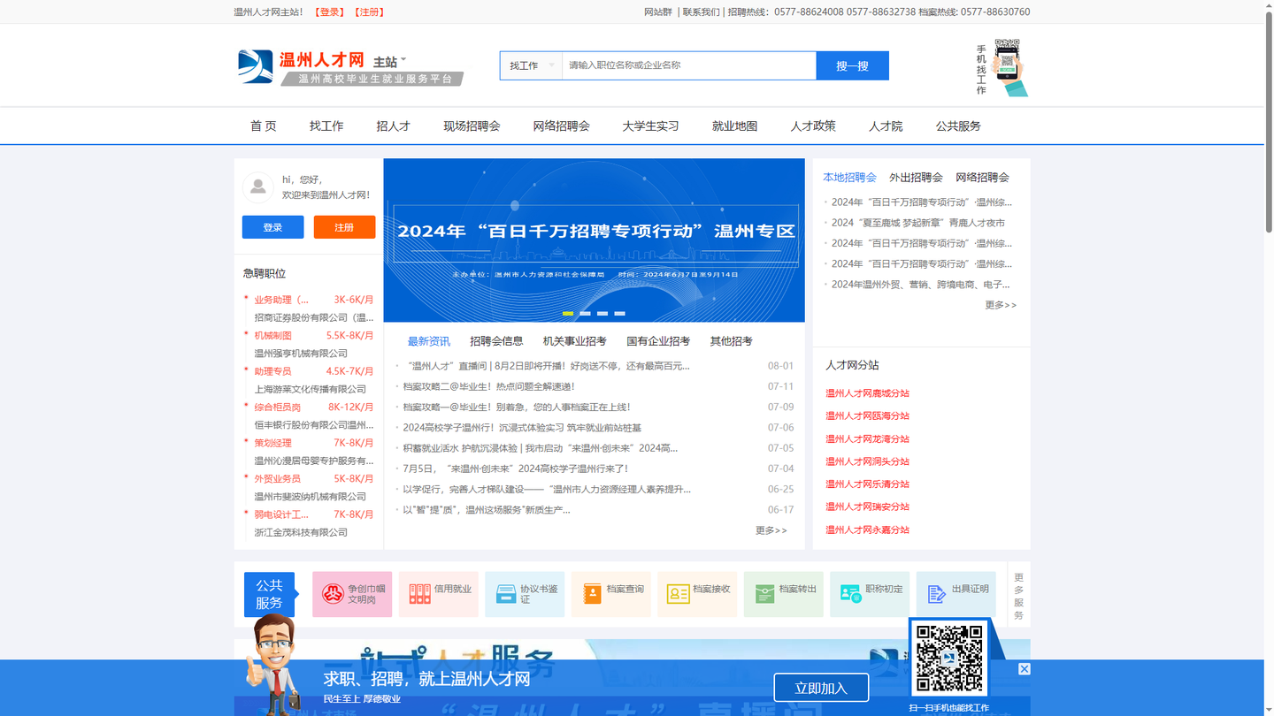Switch to the 本地招聘会 tab
1274x716 pixels.
pos(849,178)
